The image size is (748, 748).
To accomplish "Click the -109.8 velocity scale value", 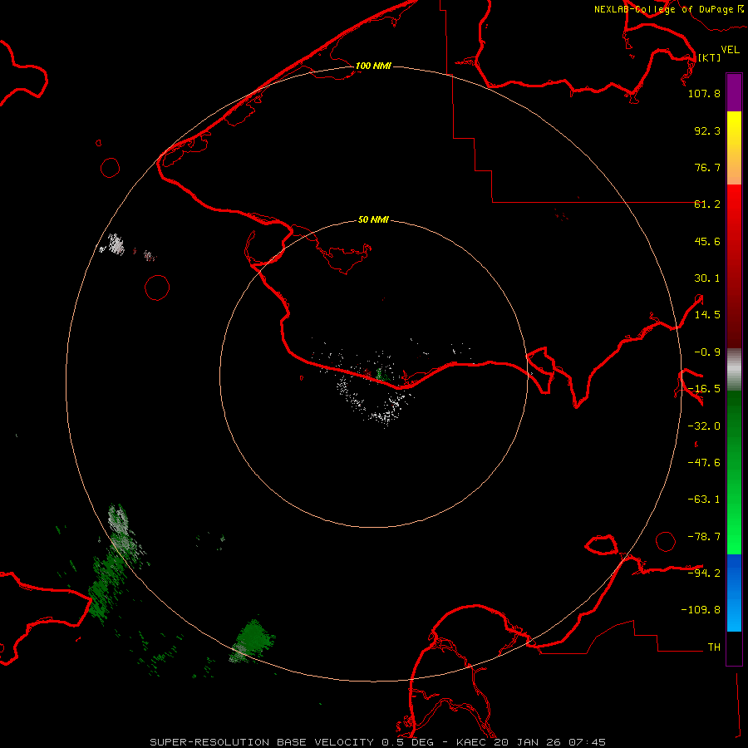I will [x=701, y=610].
